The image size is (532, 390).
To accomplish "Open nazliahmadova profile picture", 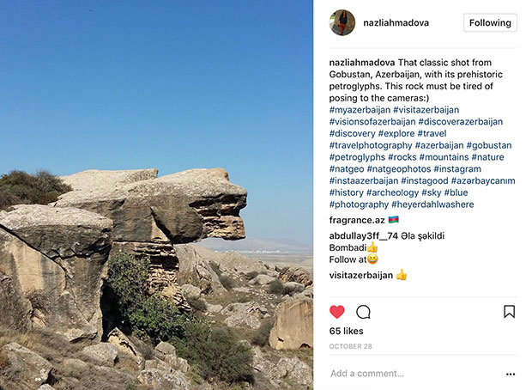I will point(342,22).
